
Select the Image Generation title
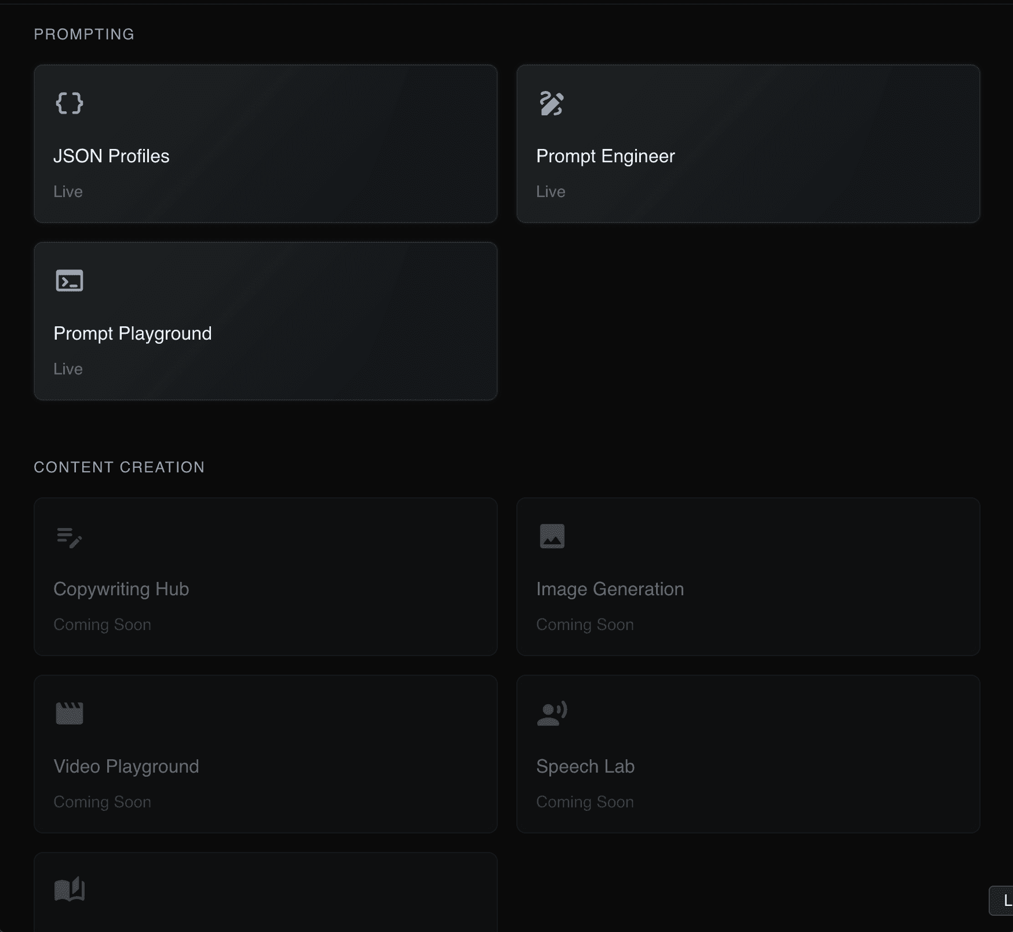pos(610,589)
